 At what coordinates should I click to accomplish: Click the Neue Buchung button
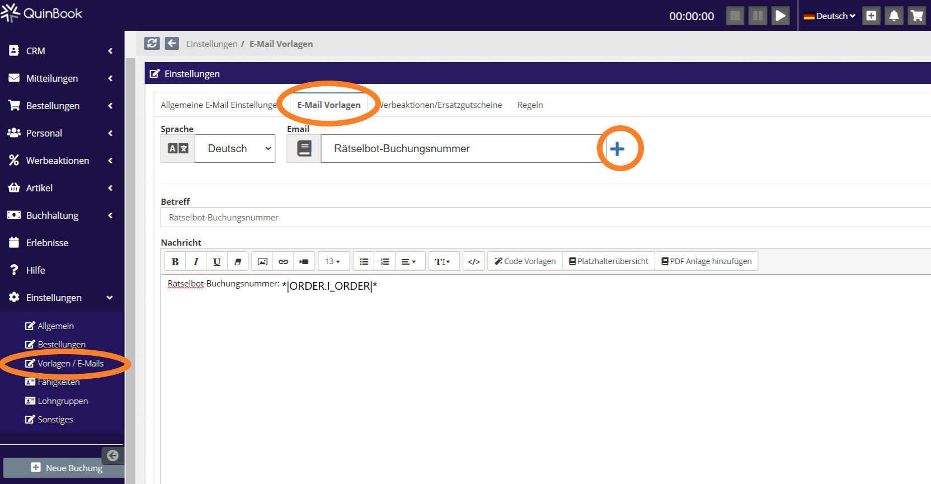coord(67,468)
